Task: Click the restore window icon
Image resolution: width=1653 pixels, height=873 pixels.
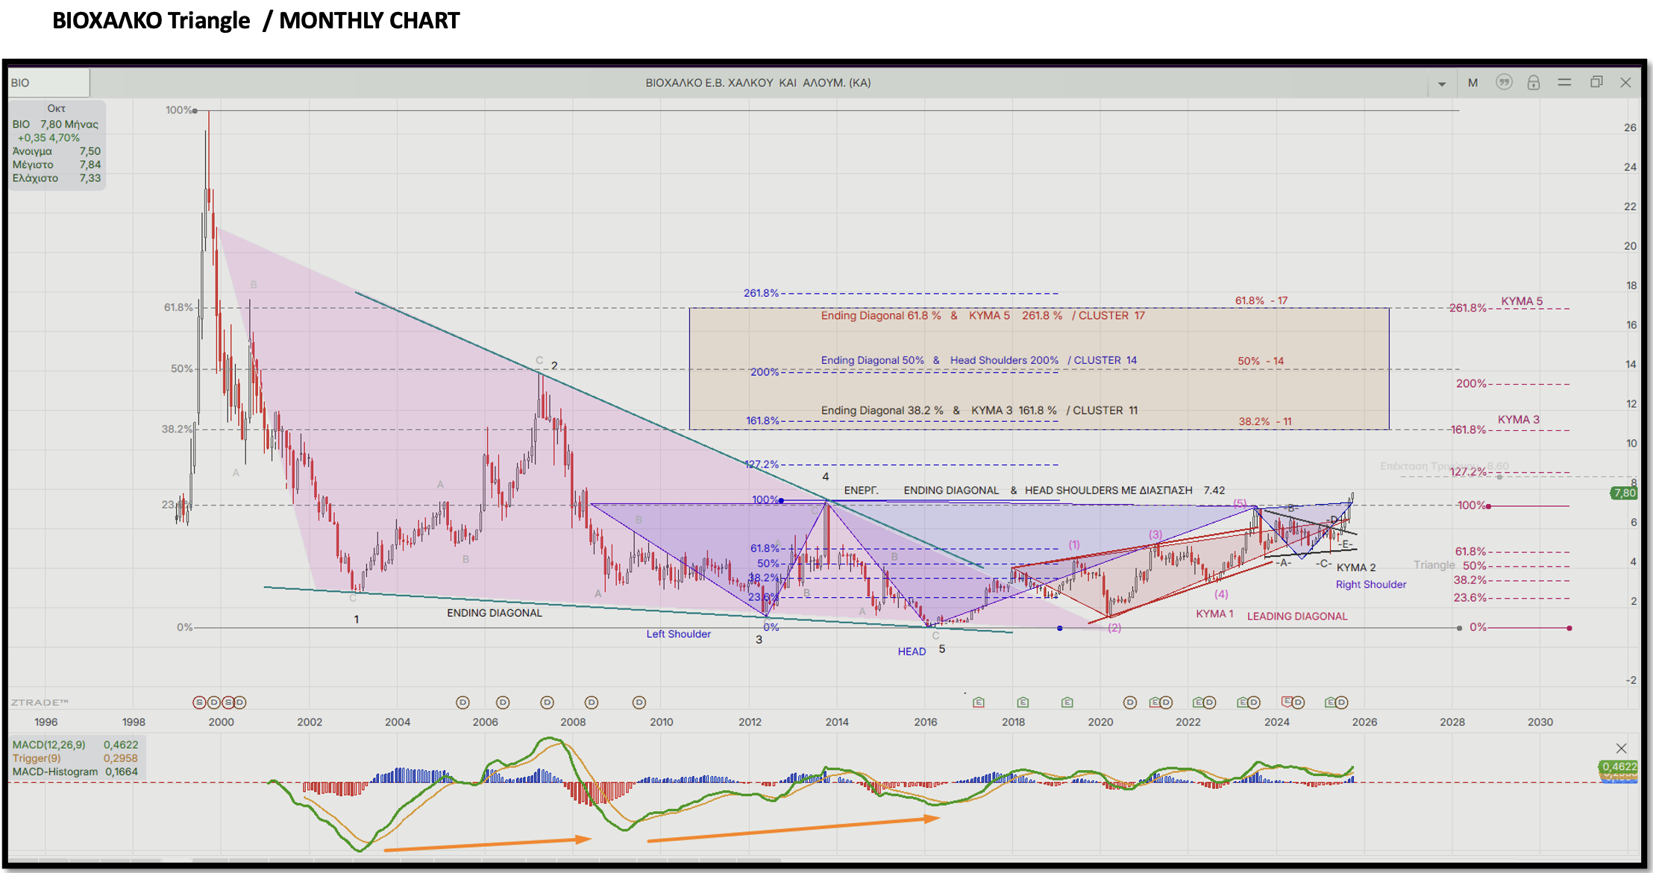Action: click(1596, 83)
